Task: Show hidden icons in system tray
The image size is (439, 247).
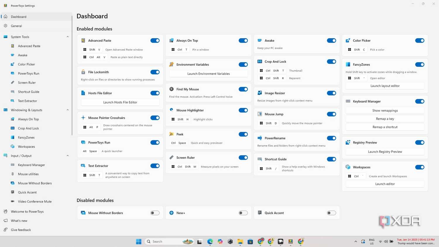Action: pos(356,241)
